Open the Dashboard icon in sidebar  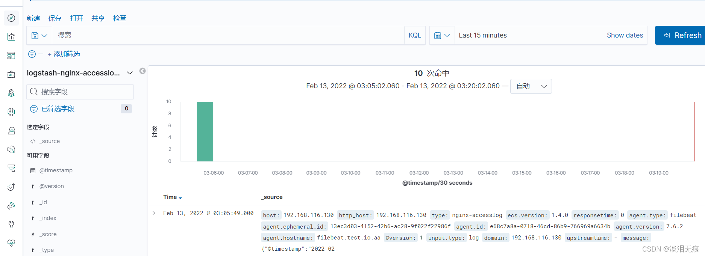[11, 56]
